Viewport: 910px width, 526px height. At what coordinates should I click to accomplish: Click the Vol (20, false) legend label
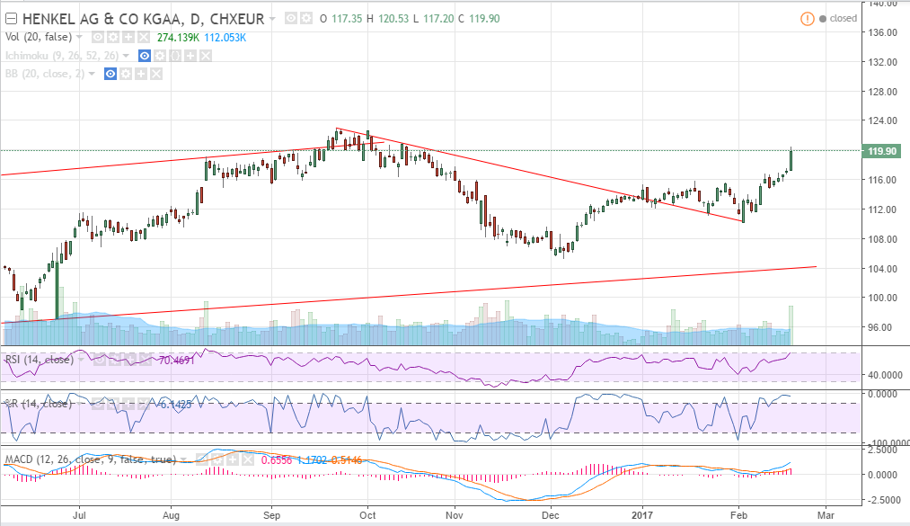point(39,37)
